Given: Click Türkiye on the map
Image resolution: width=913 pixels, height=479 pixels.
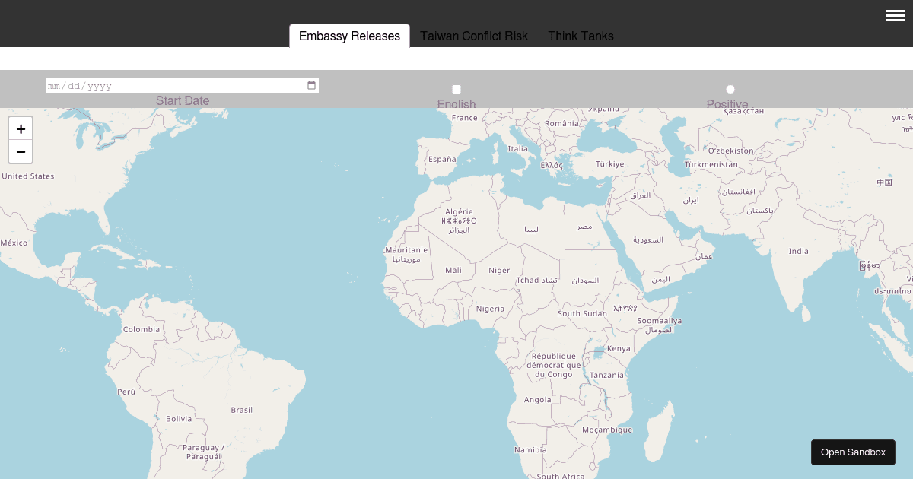Looking at the screenshot, I should [610, 163].
